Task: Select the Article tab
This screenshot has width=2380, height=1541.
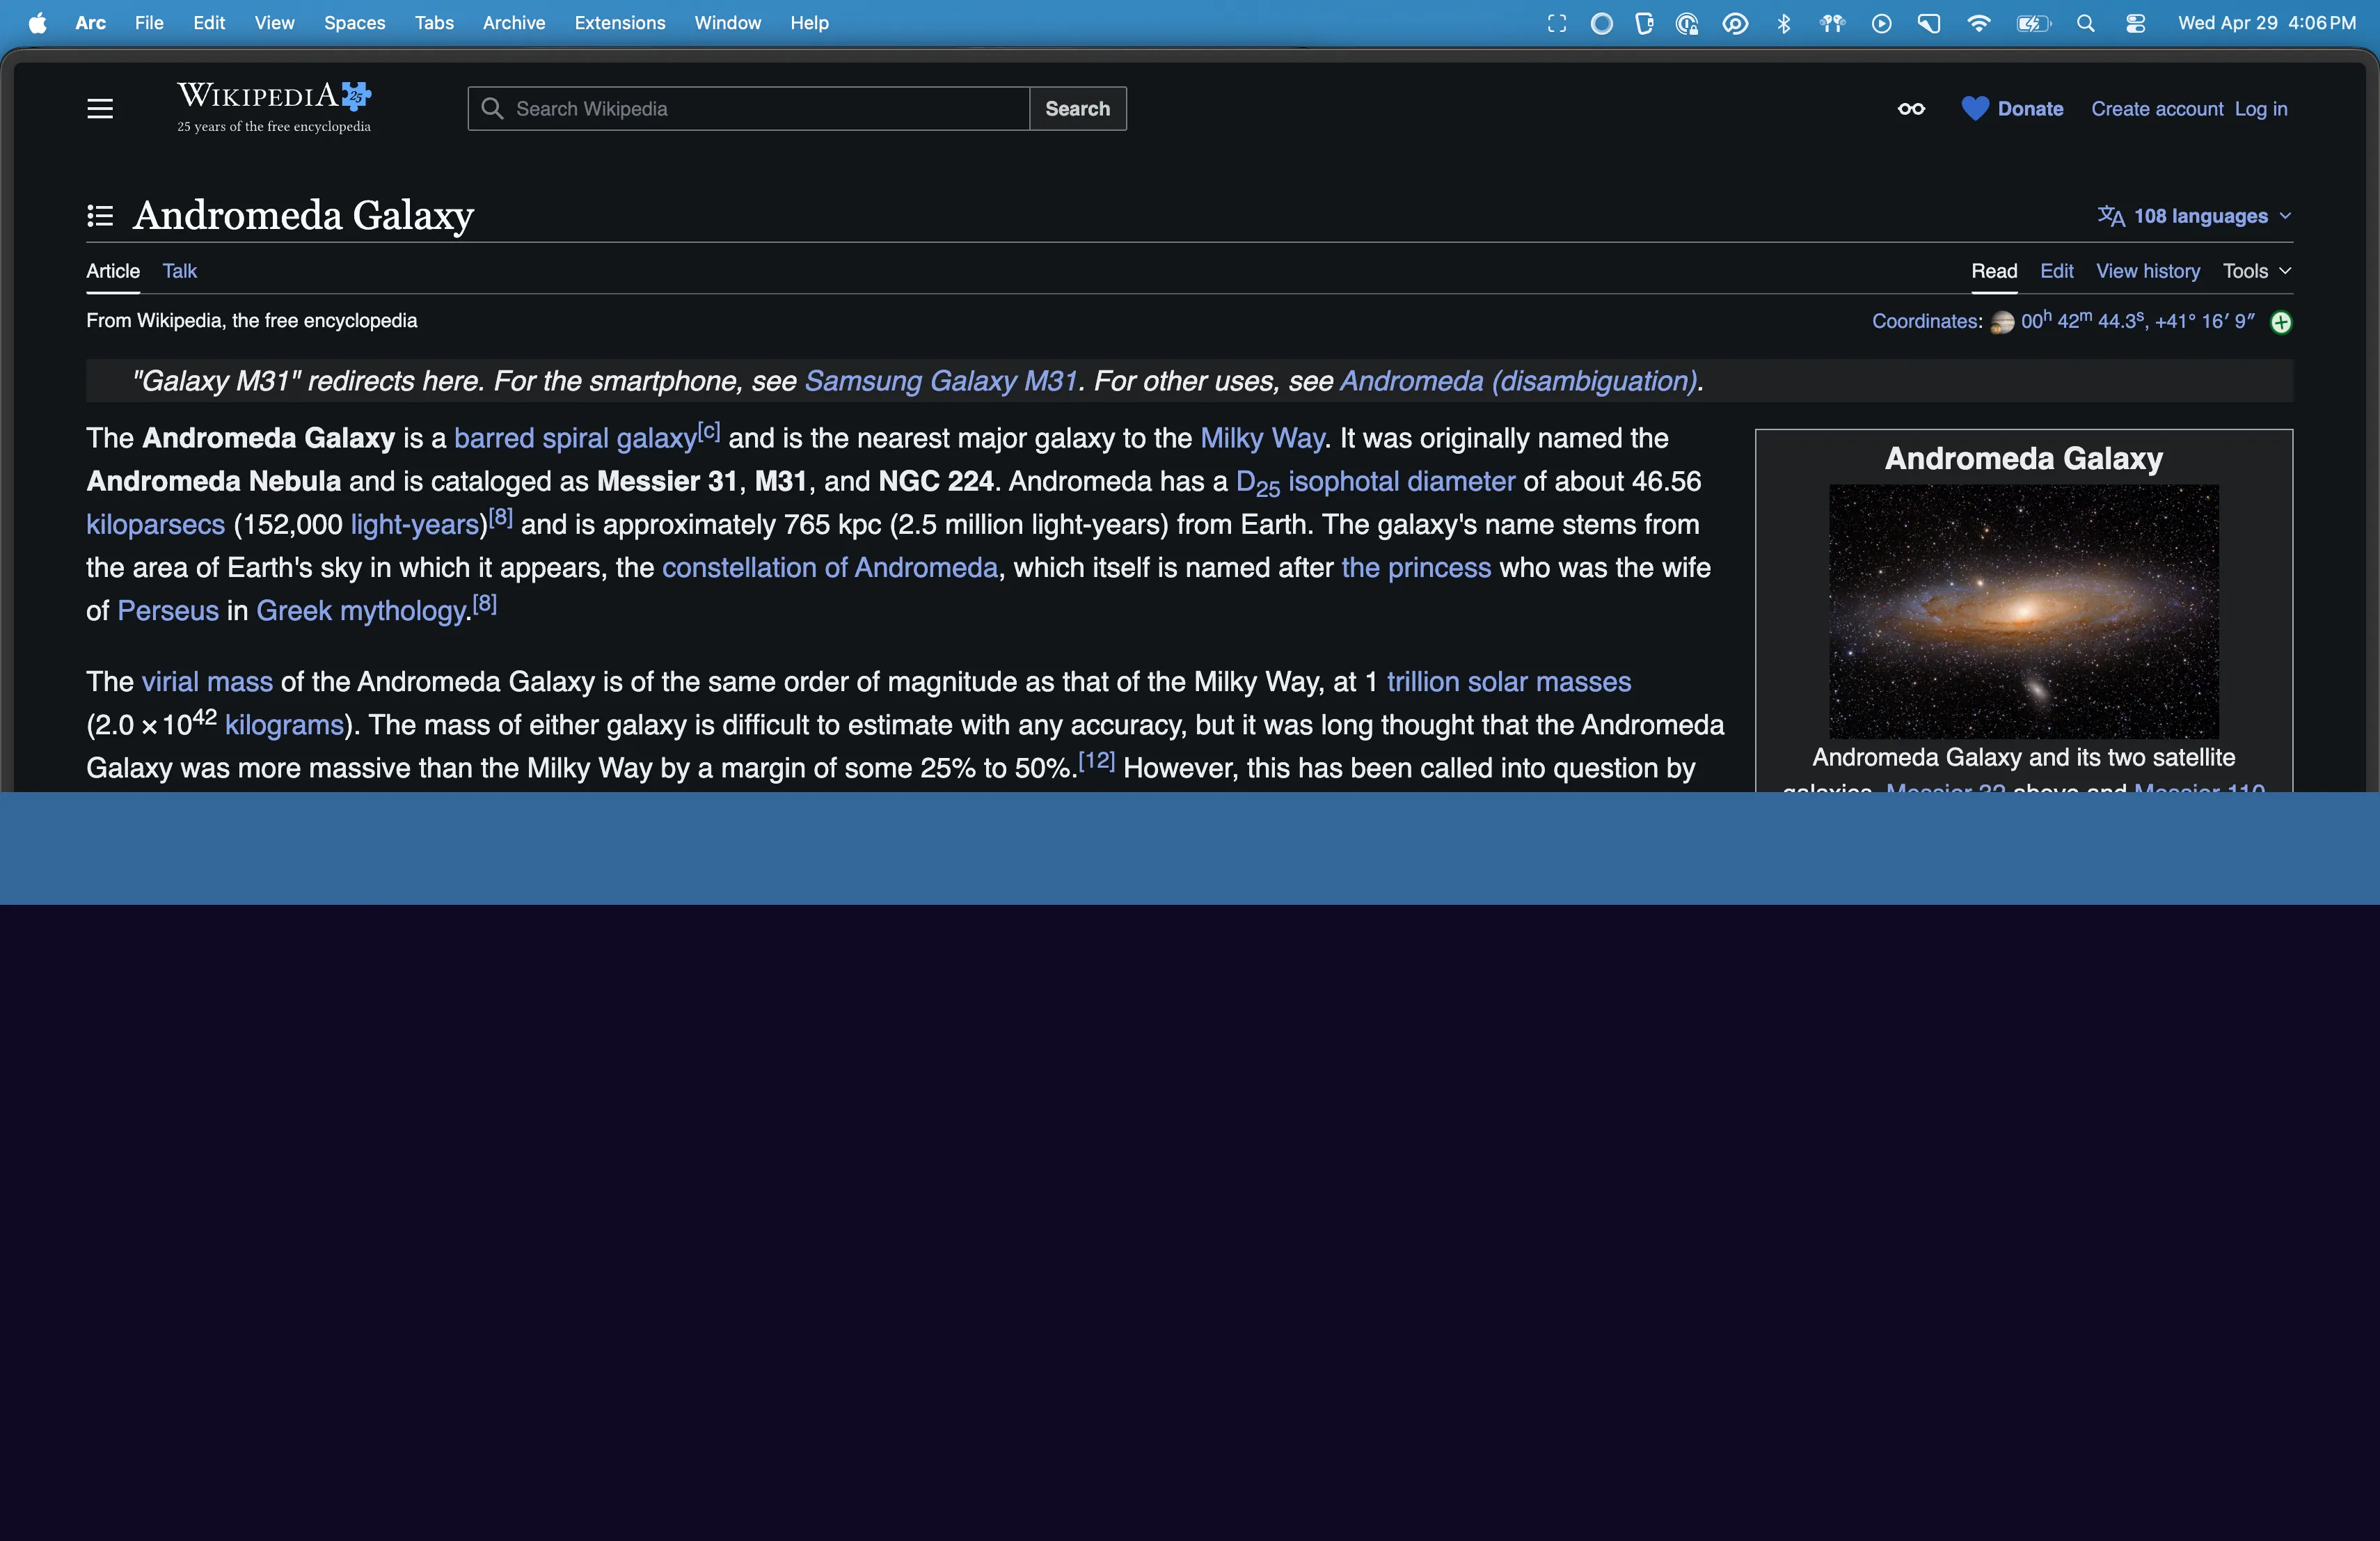Action: pos(113,271)
